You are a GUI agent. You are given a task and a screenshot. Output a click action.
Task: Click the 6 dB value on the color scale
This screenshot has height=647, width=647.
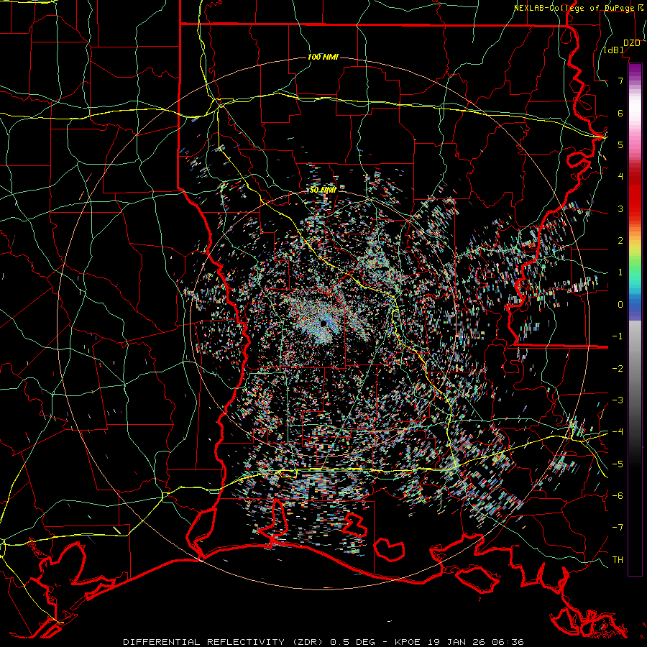(x=620, y=113)
